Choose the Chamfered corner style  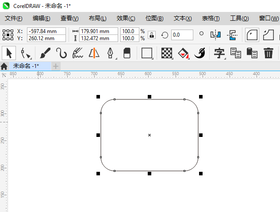(x=268, y=35)
